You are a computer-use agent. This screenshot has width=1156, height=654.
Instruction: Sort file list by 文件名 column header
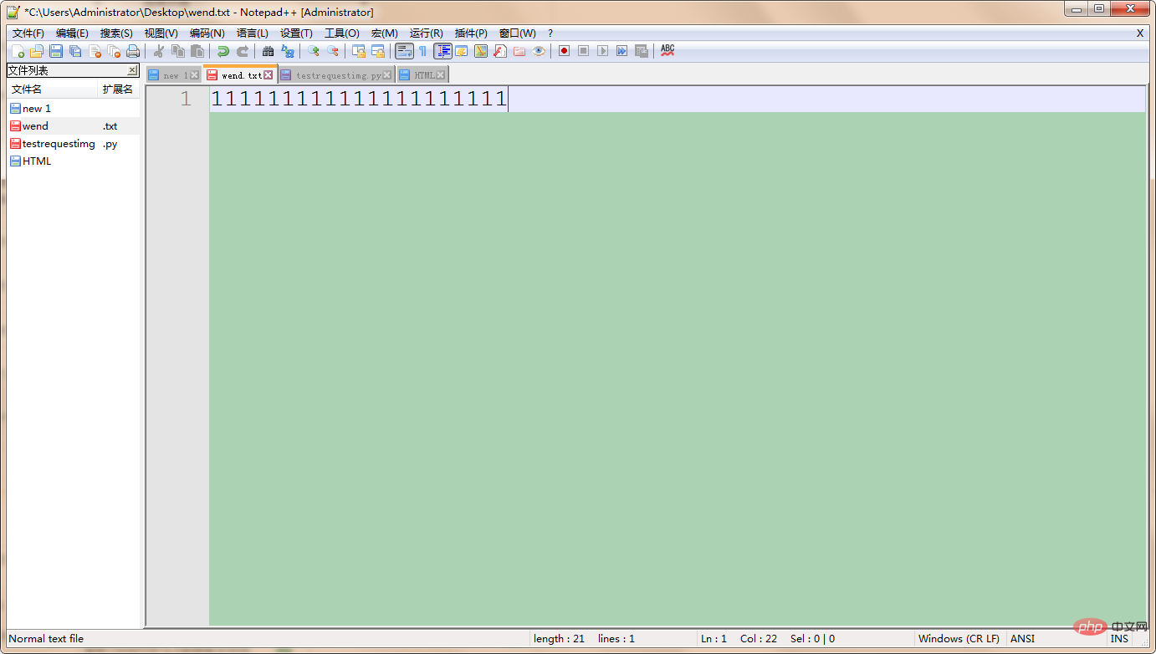[52, 89]
